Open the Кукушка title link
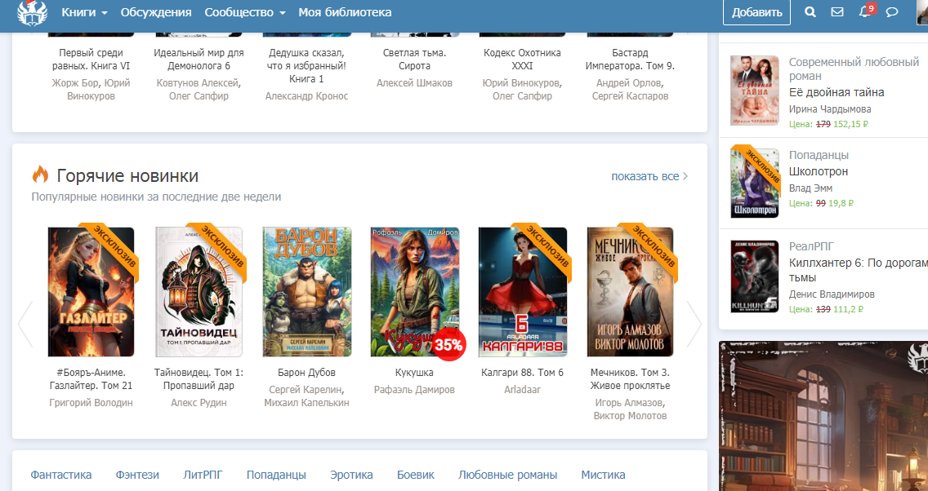This screenshot has width=928, height=491. pos(414,373)
